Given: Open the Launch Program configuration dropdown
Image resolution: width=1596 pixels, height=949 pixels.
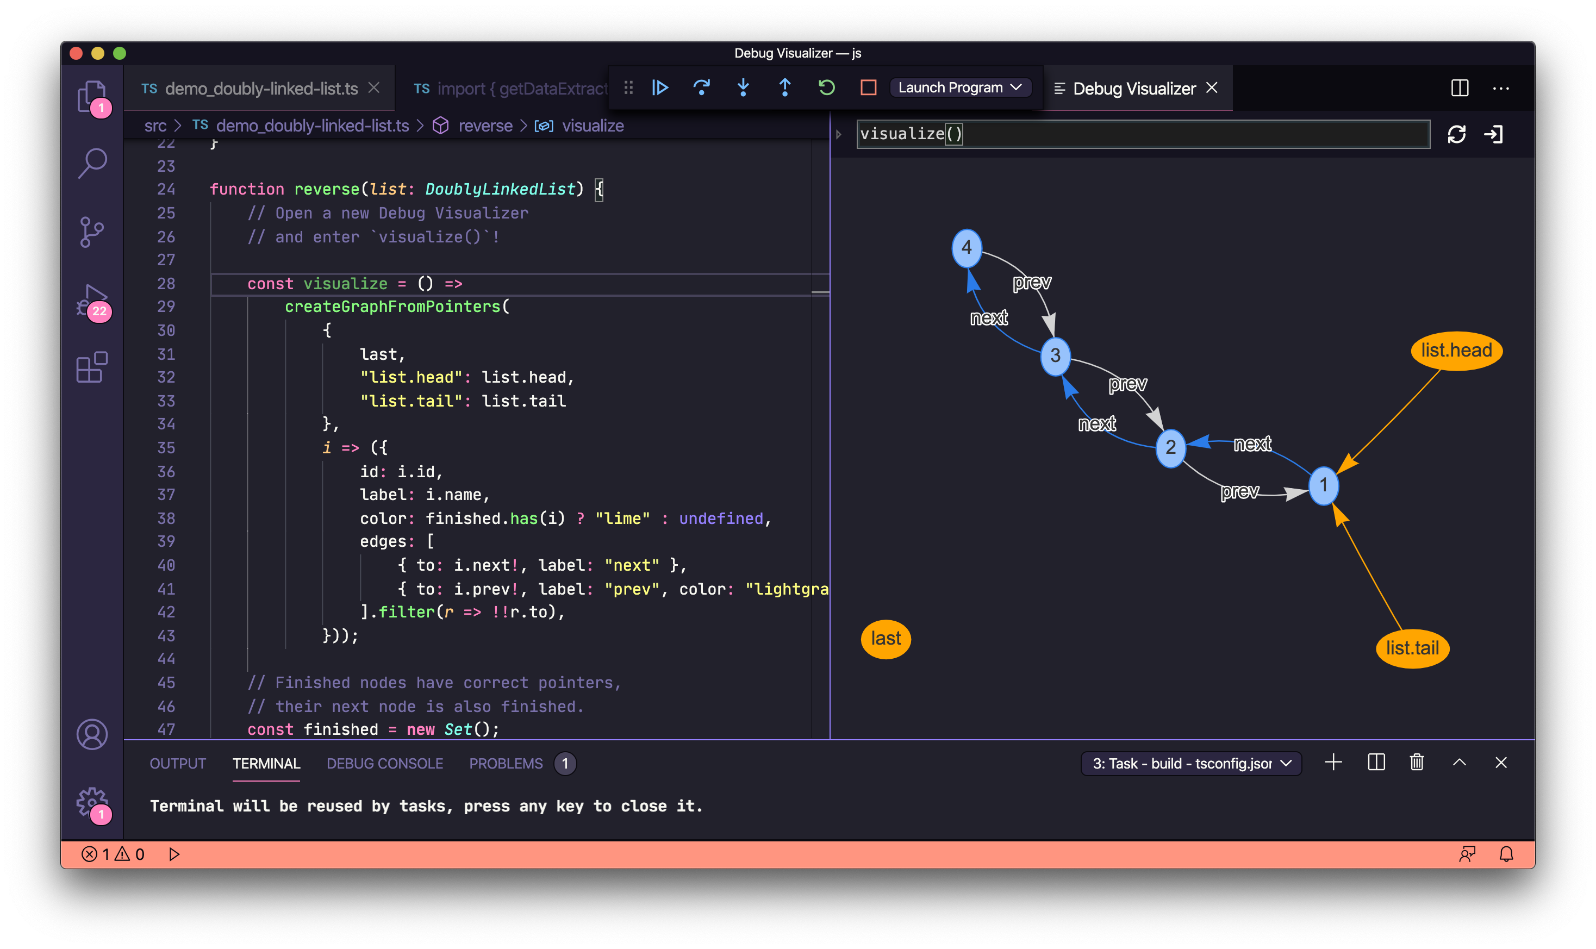Looking at the screenshot, I should pos(960,87).
